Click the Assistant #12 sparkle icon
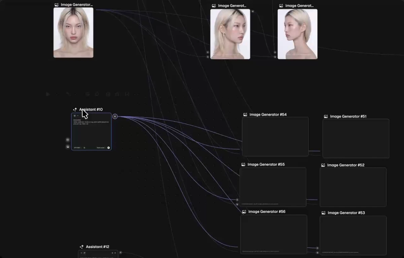The height and width of the screenshot is (258, 404). click(x=81, y=247)
